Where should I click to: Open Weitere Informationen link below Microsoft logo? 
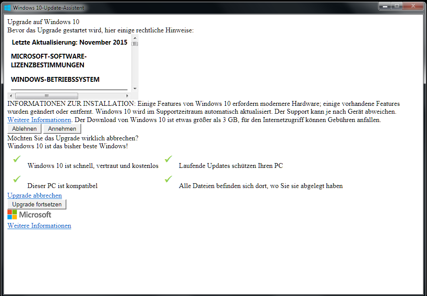click(x=39, y=226)
